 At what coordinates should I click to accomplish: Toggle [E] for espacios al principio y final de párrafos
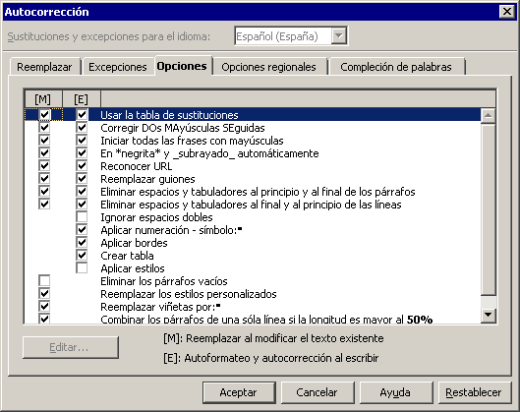82,192
